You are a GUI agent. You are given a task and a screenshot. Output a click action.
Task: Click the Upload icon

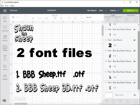coord(5,77)
